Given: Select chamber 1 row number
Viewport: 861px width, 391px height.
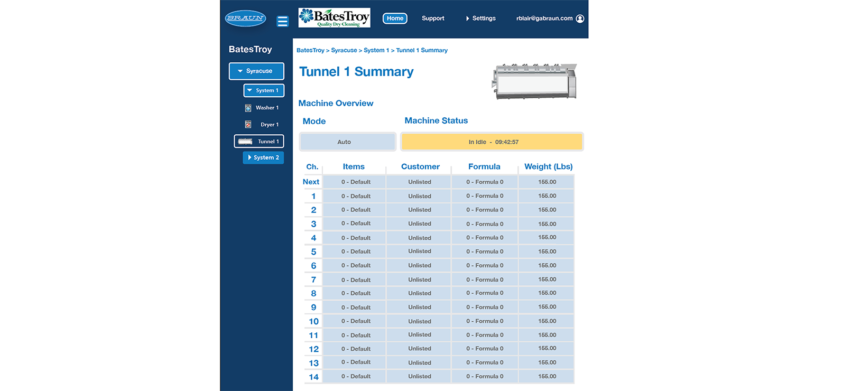Looking at the screenshot, I should click(x=313, y=196).
